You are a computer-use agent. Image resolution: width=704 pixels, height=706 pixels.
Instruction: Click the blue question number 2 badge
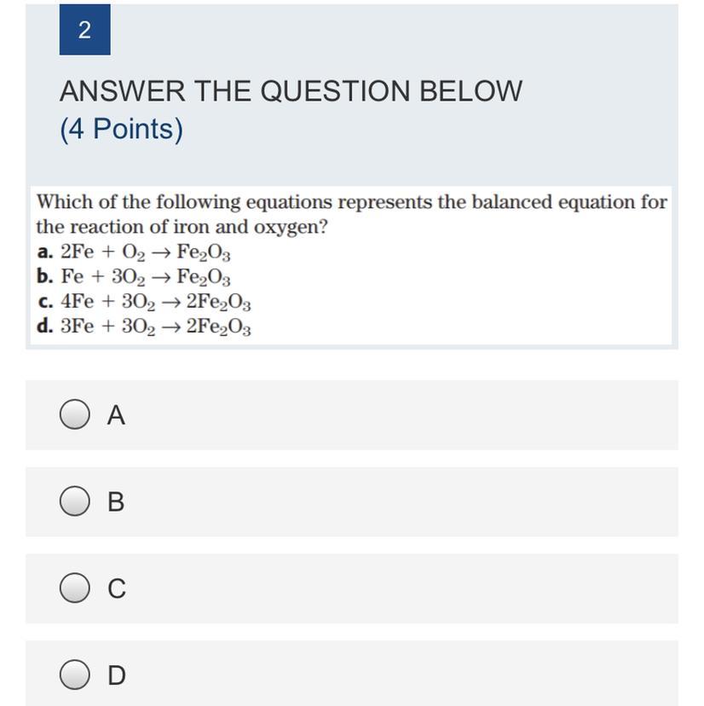84,30
